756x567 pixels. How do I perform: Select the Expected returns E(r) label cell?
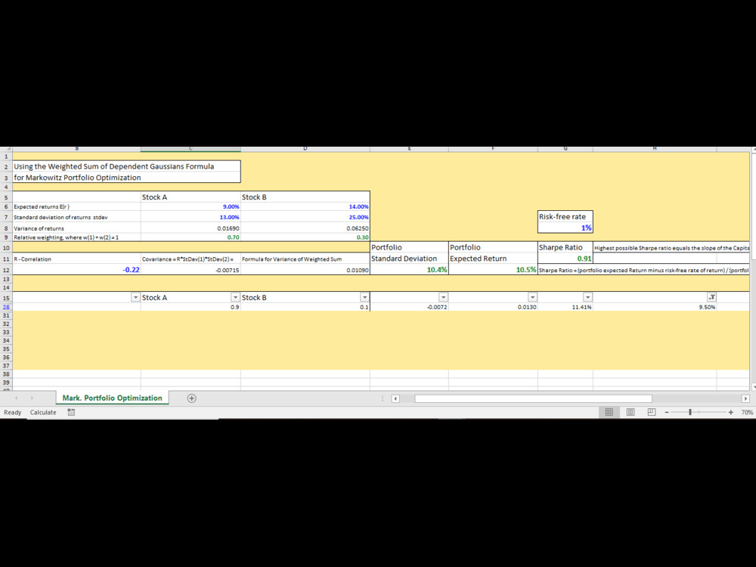(x=76, y=206)
